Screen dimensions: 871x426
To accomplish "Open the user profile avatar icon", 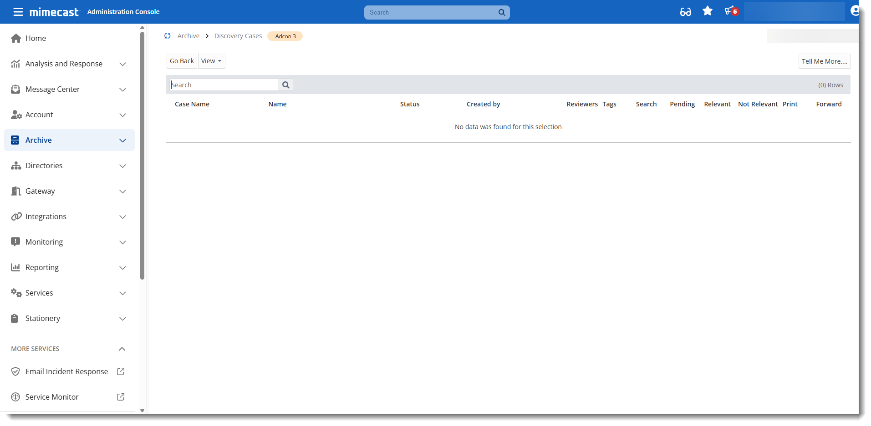I will pyautogui.click(x=855, y=10).
